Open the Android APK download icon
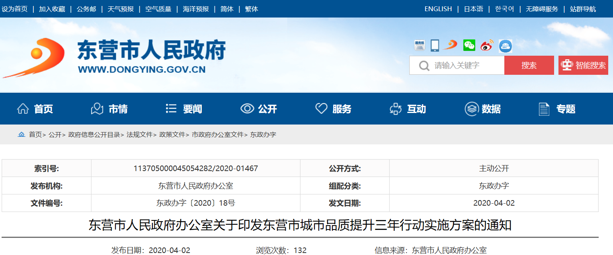This screenshot has height=255, width=613. point(506,46)
